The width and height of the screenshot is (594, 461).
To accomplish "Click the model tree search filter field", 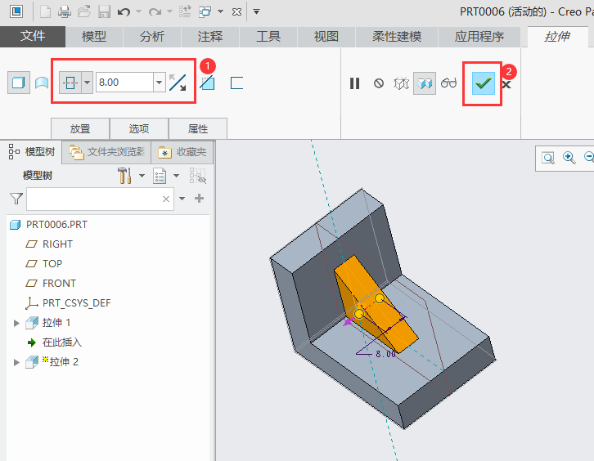I will click(94, 199).
